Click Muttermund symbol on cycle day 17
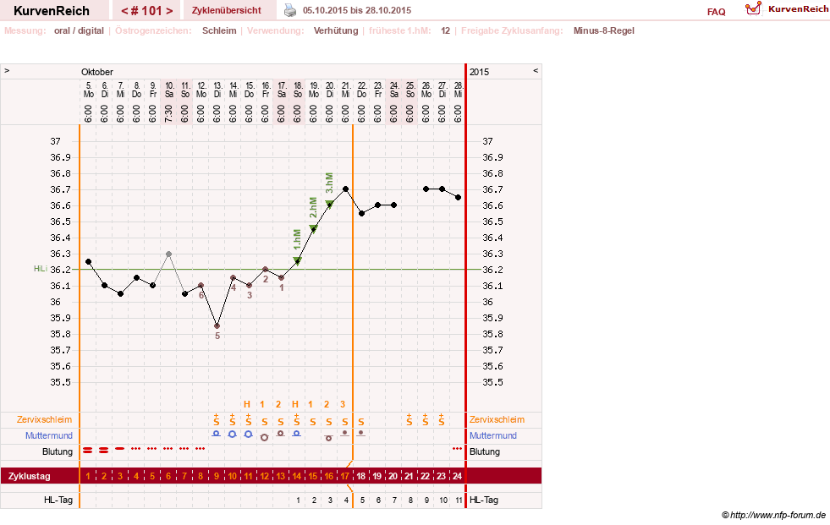The image size is (830, 525). 345,433
